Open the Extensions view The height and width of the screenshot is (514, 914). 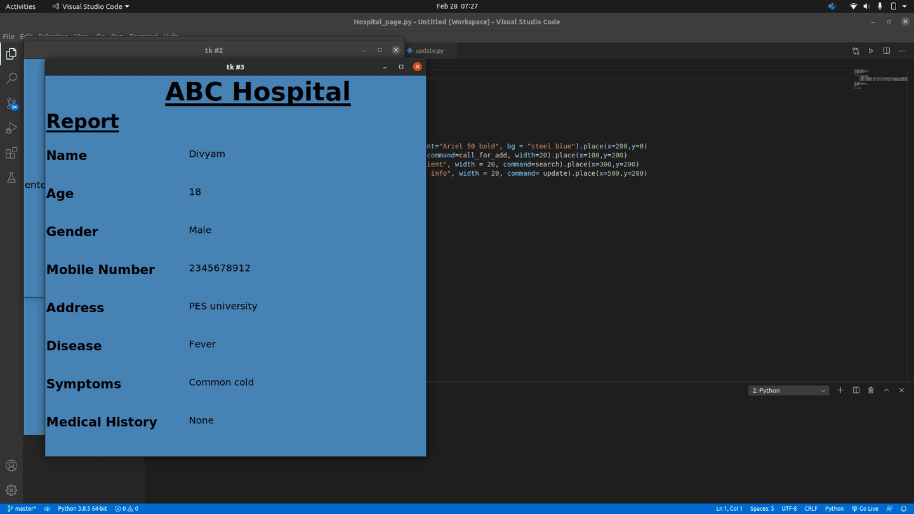click(11, 153)
